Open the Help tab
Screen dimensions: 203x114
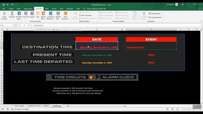[x=78, y=9]
